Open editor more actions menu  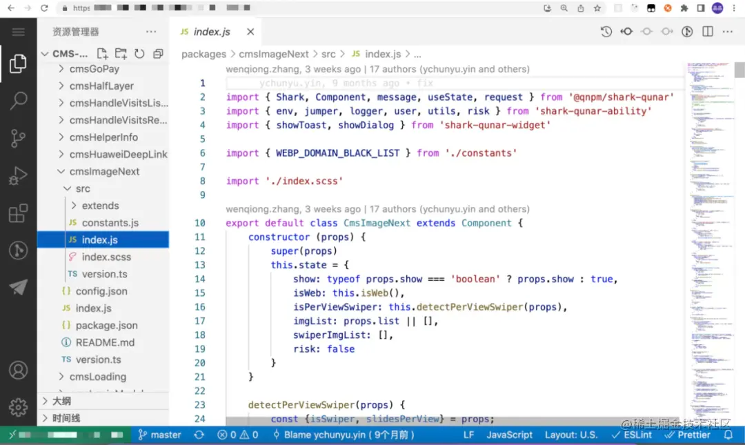pos(728,31)
